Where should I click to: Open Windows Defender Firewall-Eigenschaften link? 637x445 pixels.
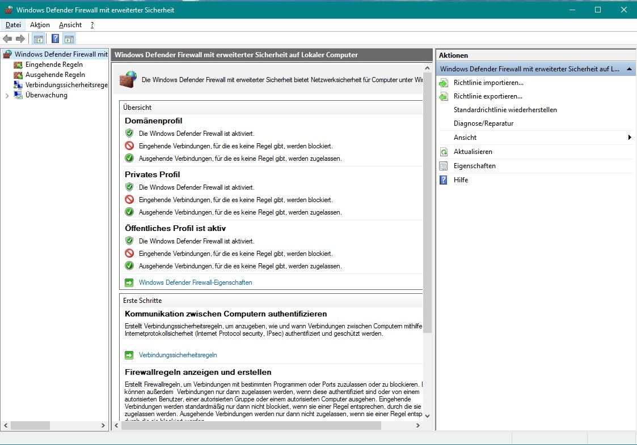pos(195,283)
